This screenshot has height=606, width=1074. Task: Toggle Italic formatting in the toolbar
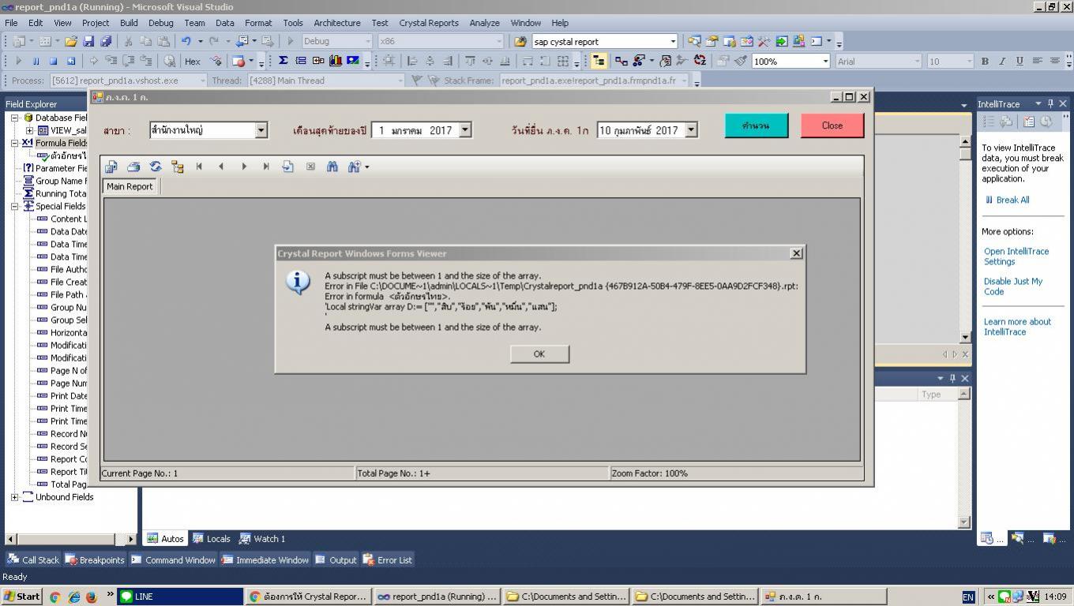tap(1002, 61)
